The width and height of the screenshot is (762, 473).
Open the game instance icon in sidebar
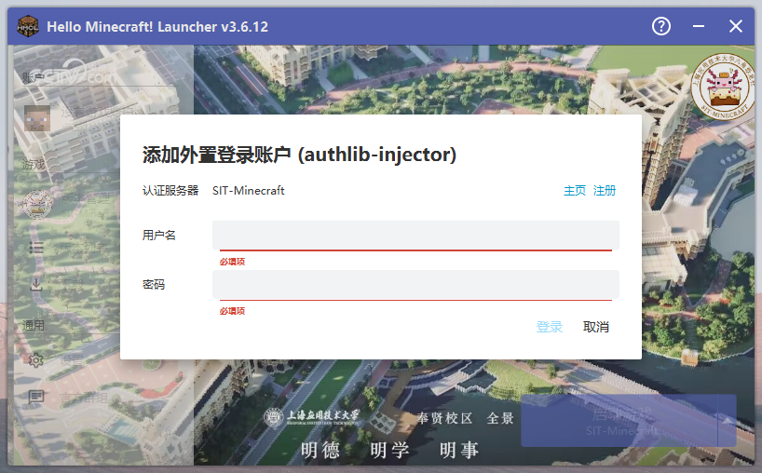[36, 202]
